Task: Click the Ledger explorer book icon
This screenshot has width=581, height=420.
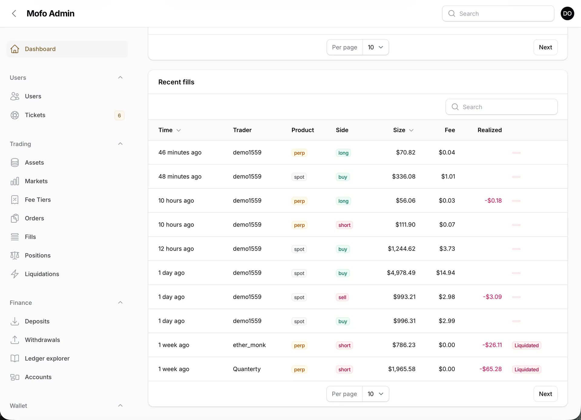Action: (x=15, y=359)
